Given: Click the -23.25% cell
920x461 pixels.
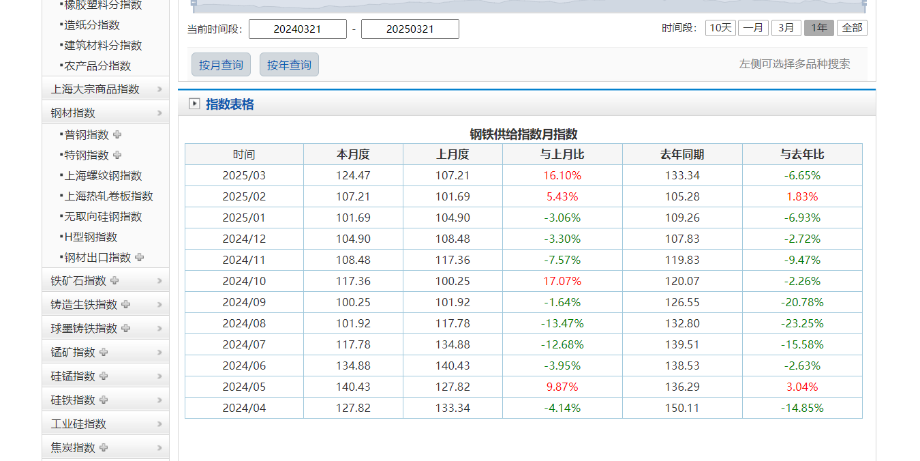Looking at the screenshot, I should 802,323.
